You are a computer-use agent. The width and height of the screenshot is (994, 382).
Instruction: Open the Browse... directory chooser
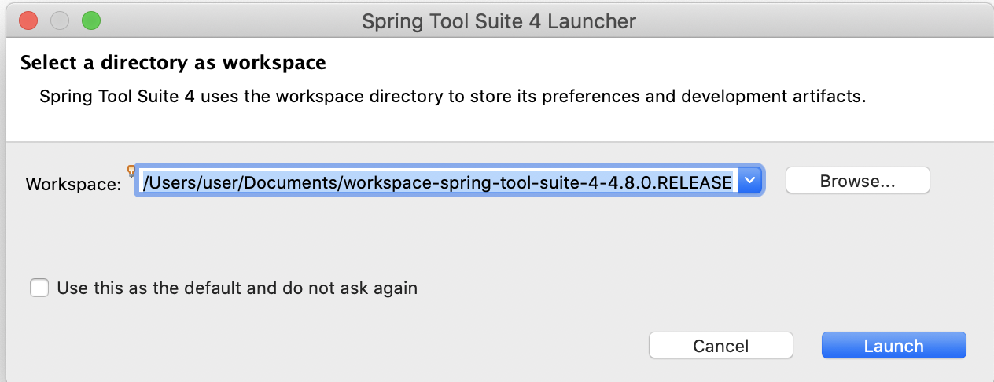point(857,181)
